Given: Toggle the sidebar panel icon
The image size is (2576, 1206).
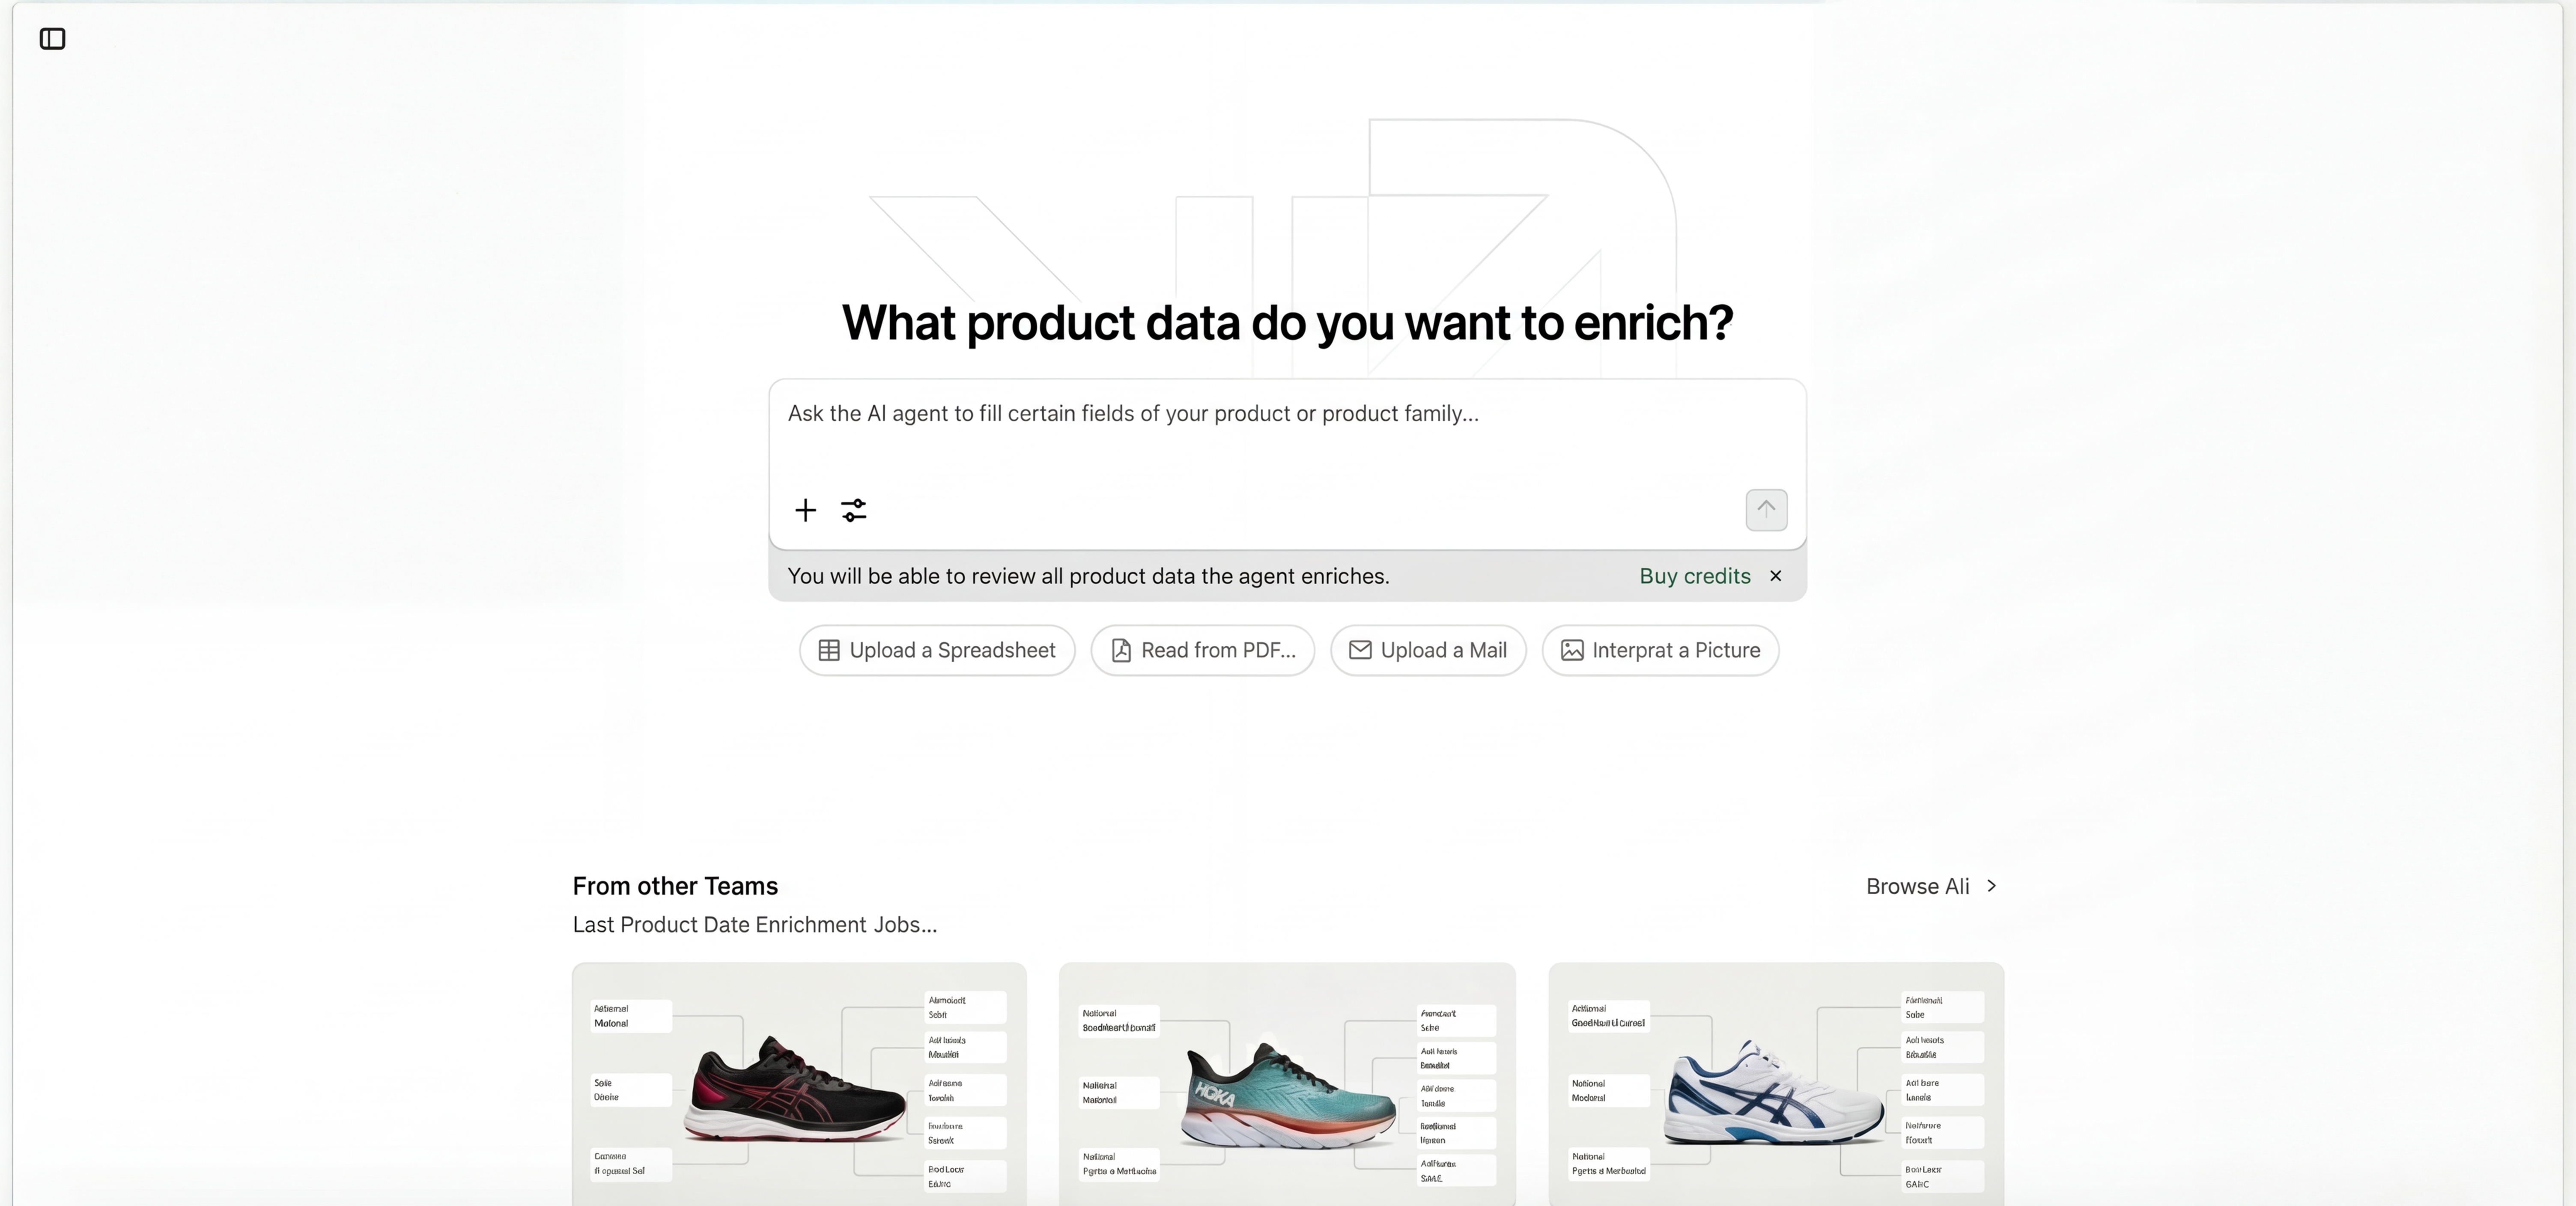Looking at the screenshot, I should pyautogui.click(x=52, y=39).
